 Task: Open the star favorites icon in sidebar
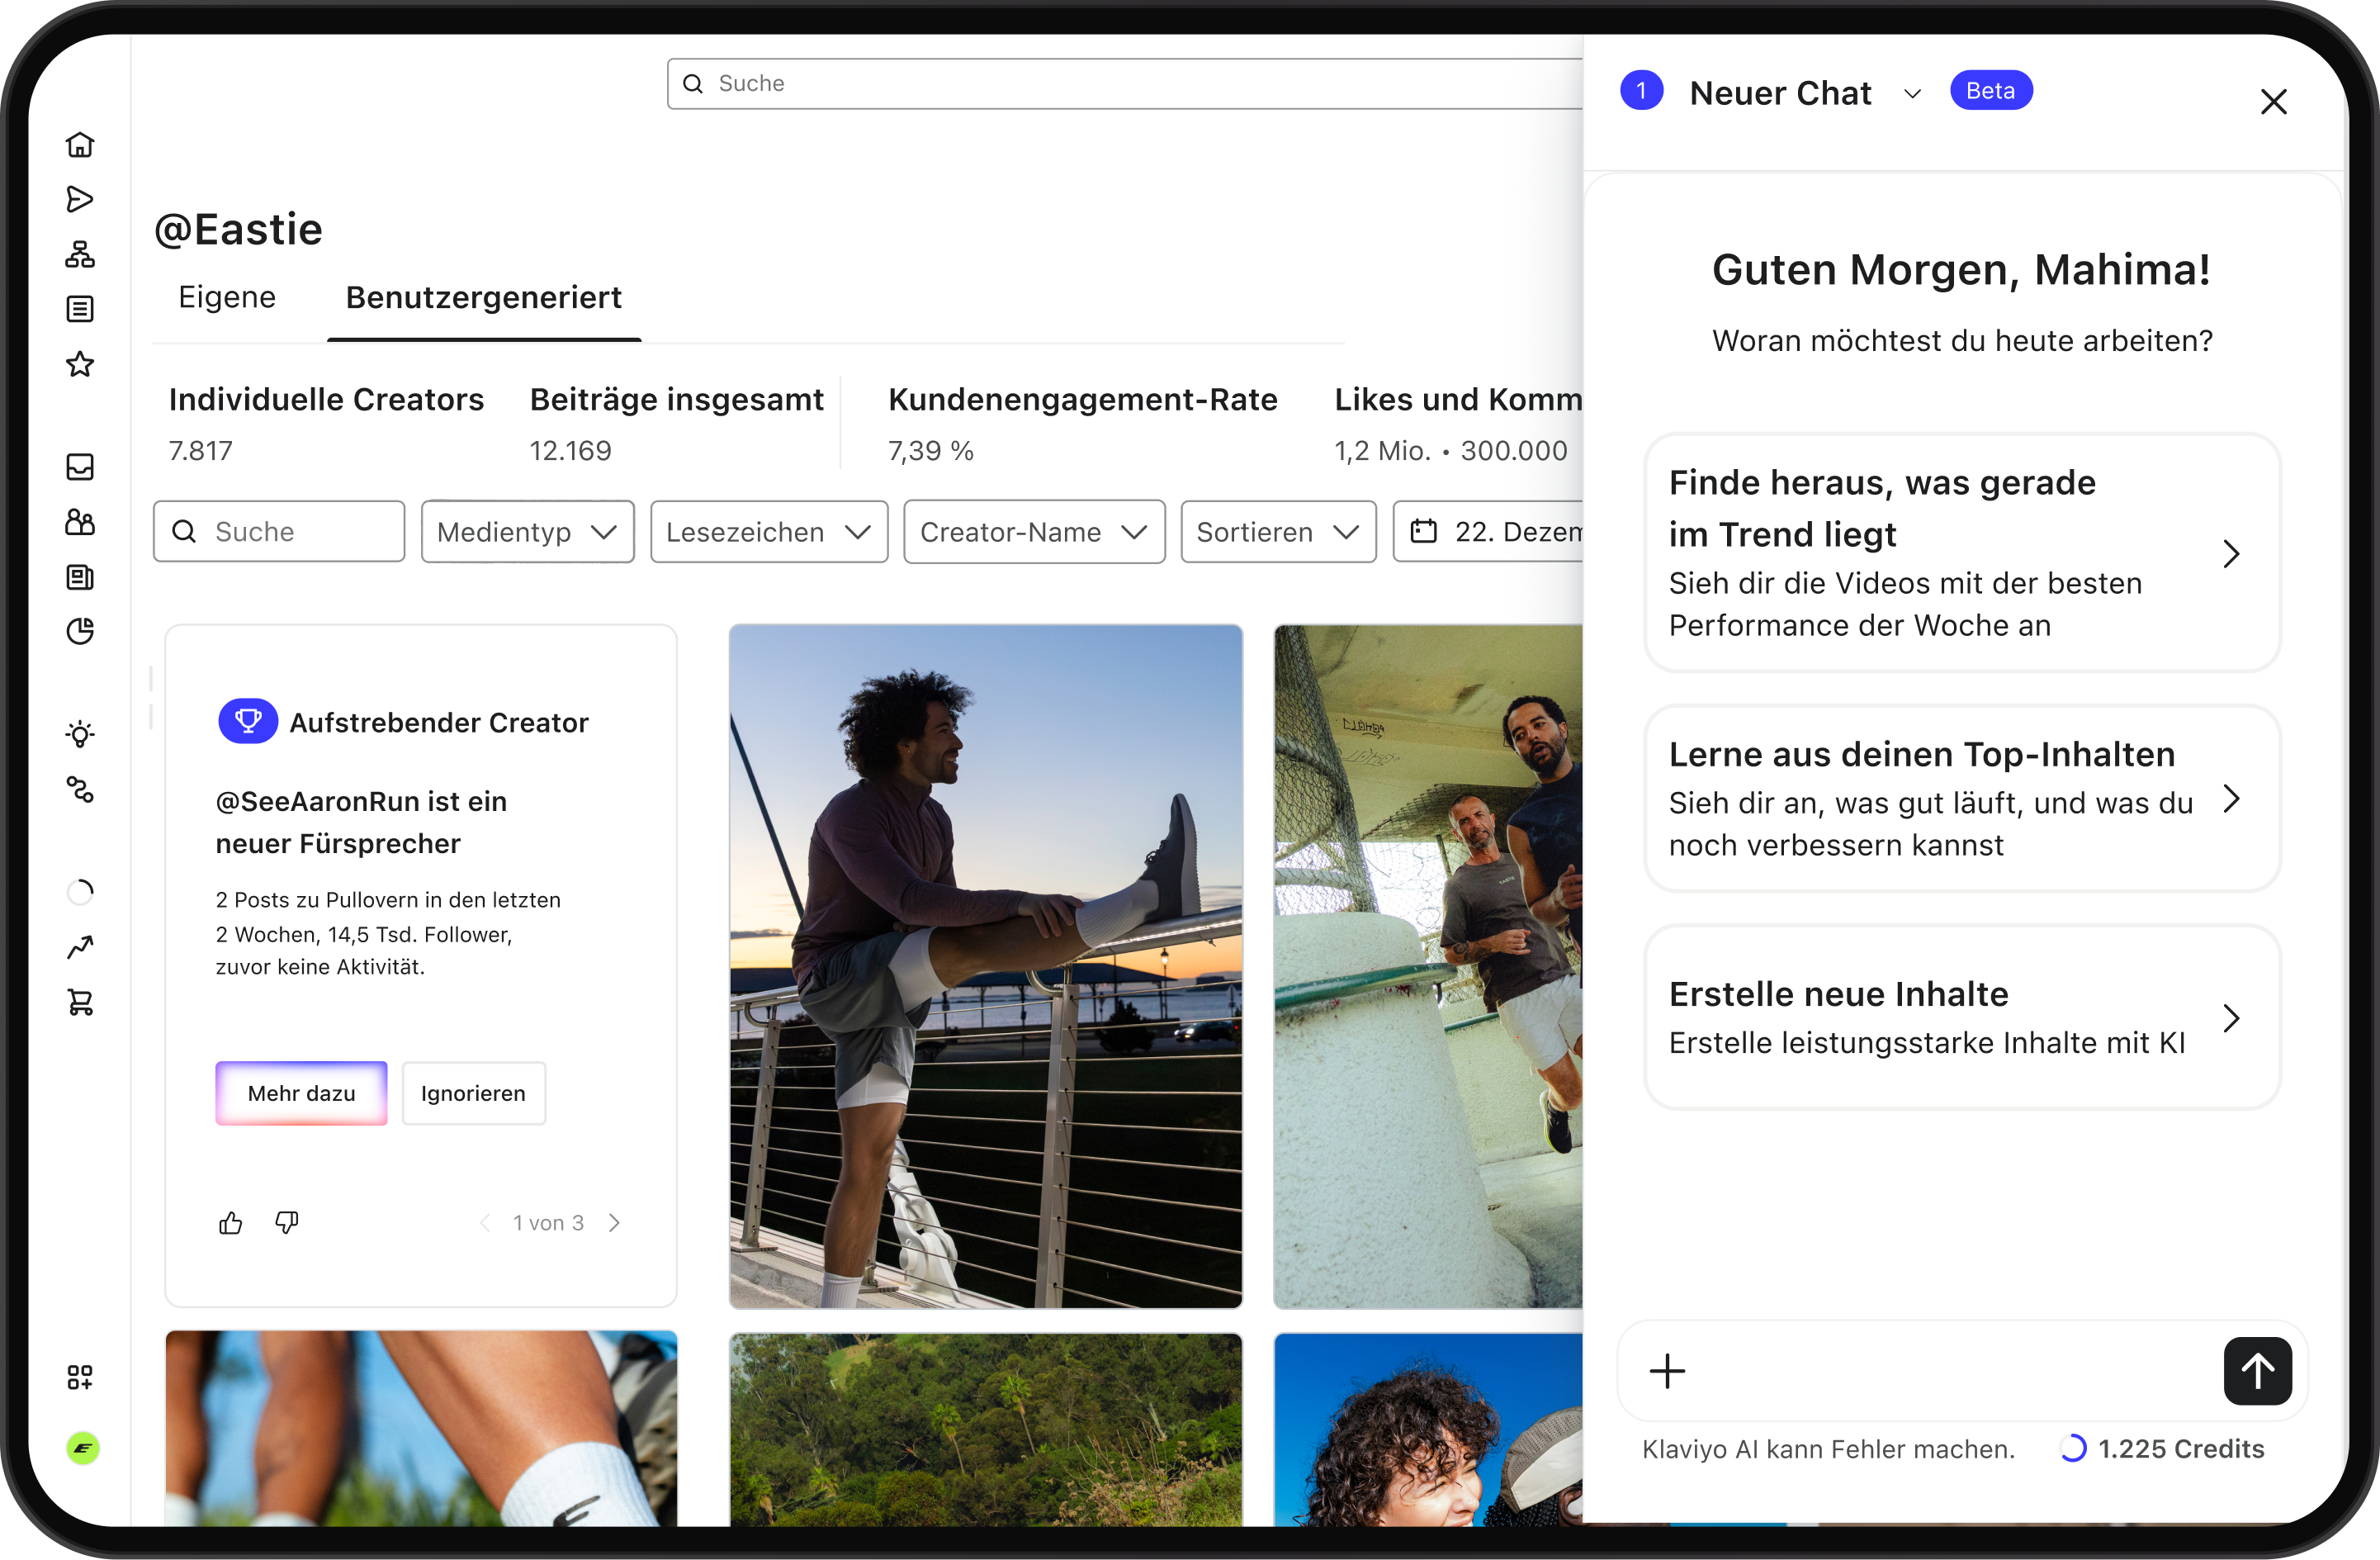(x=80, y=364)
